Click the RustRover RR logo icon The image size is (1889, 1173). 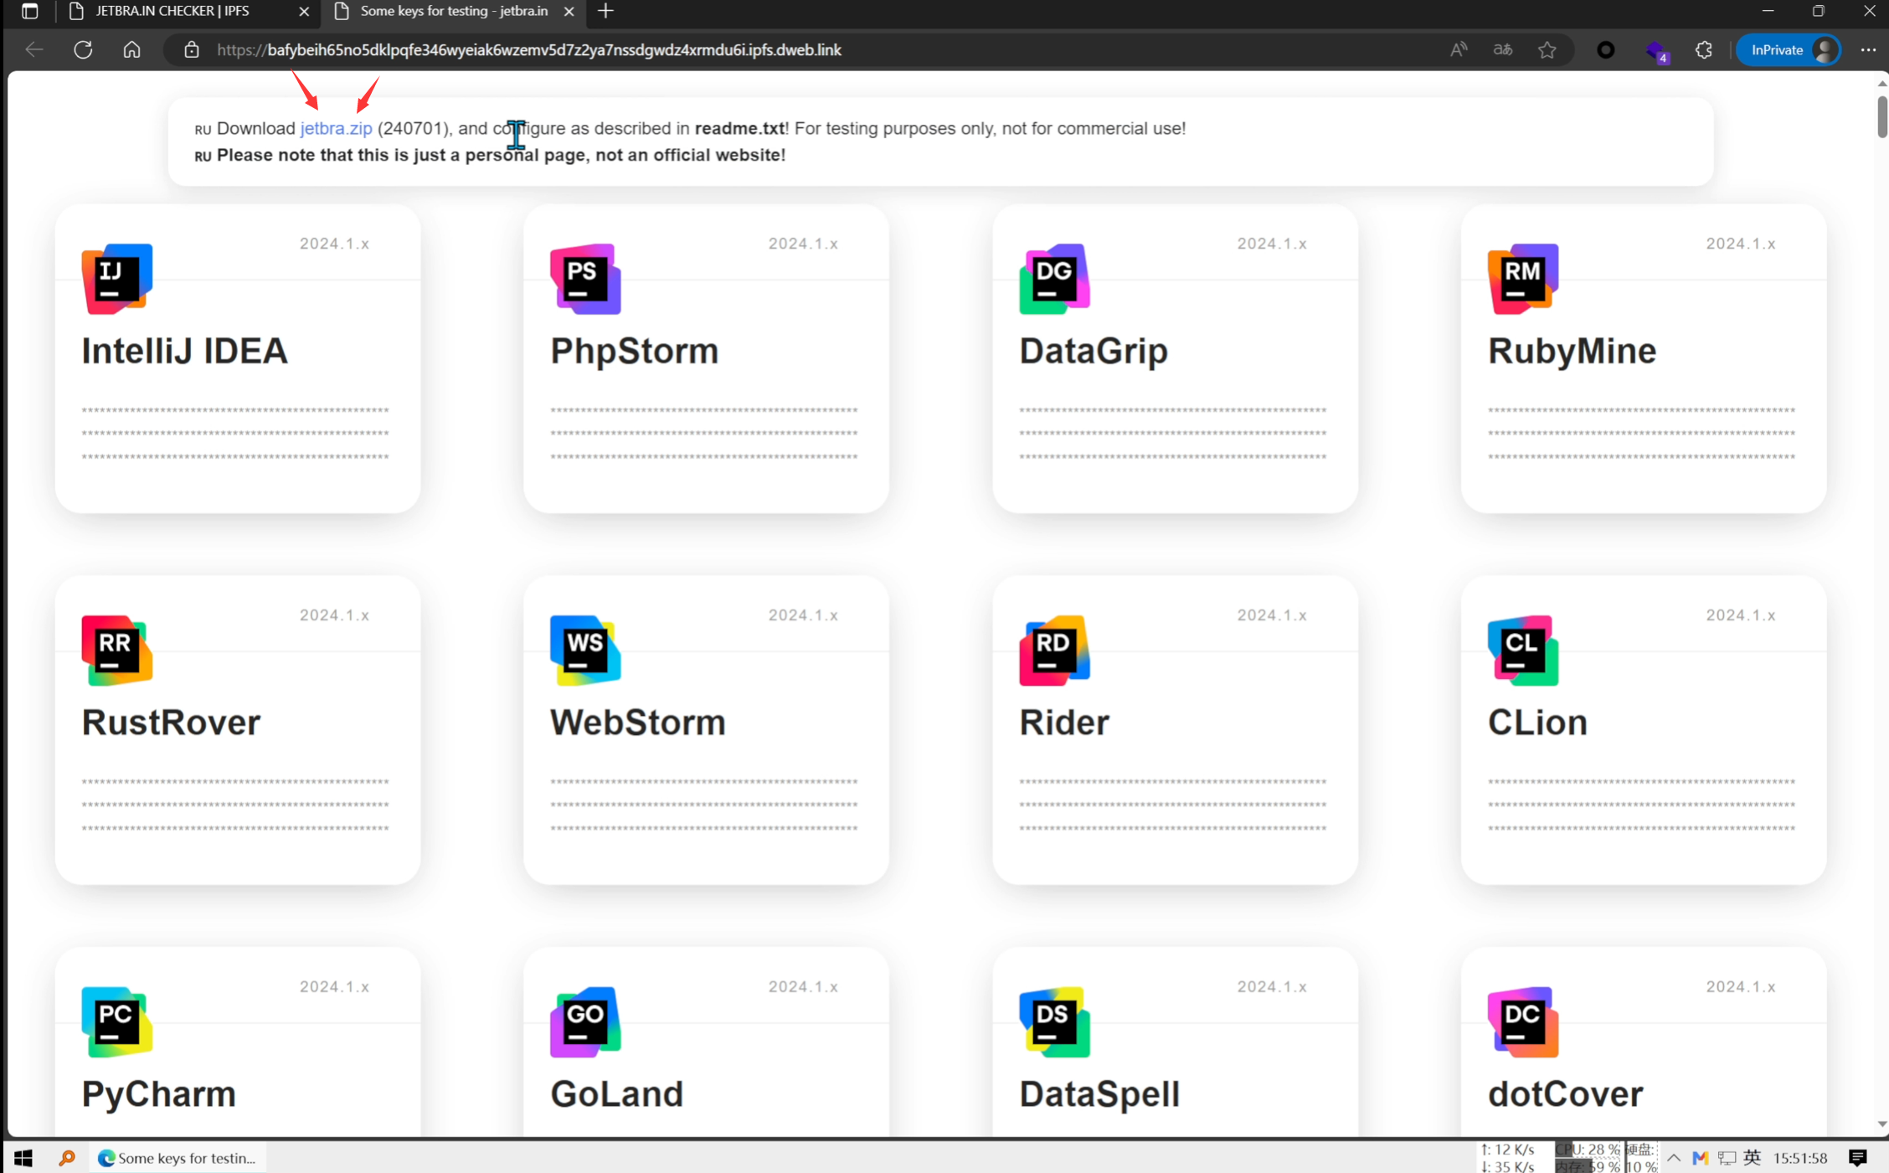117,651
